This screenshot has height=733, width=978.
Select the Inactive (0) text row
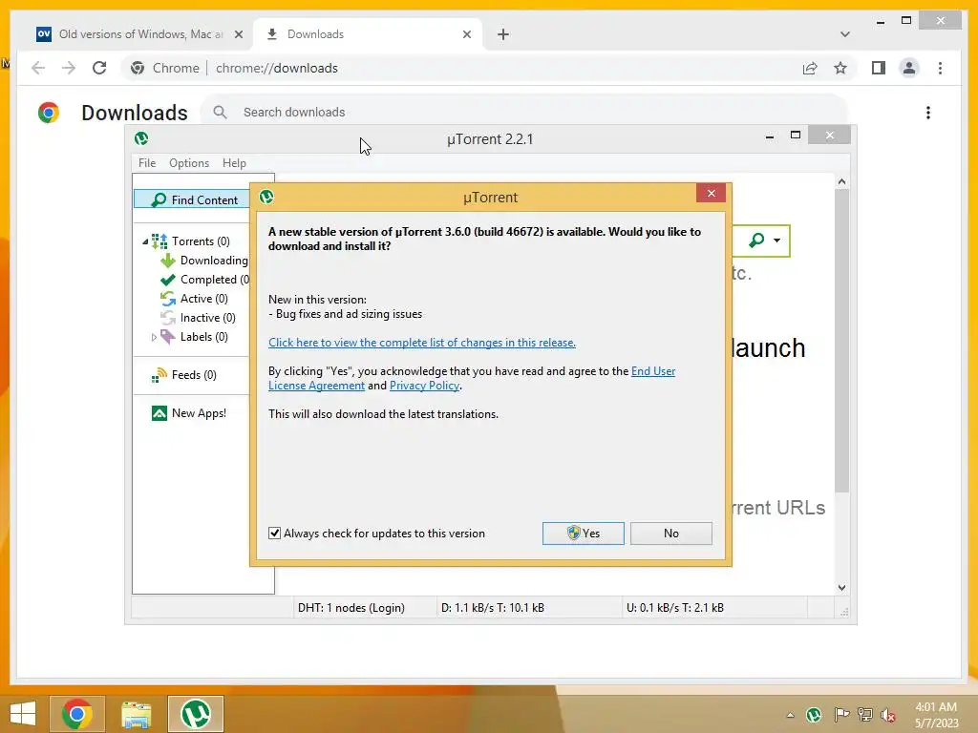click(x=207, y=318)
